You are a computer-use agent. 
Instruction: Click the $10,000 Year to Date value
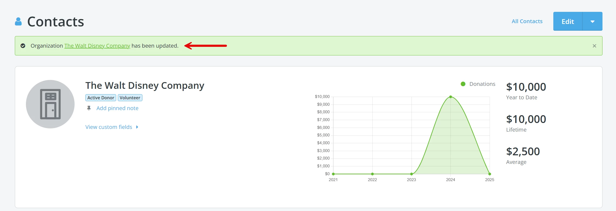coord(526,87)
